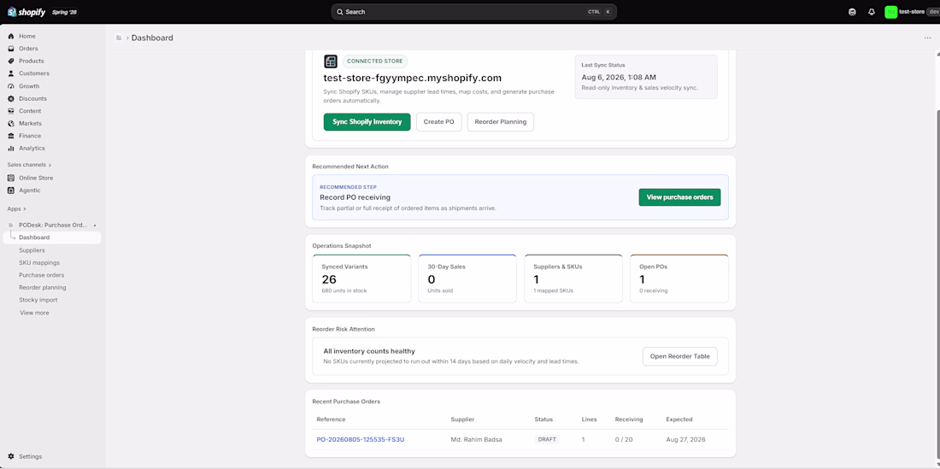Image resolution: width=940 pixels, height=469 pixels.
Task: Click the Spring '26 edition badge
Action: coord(63,12)
